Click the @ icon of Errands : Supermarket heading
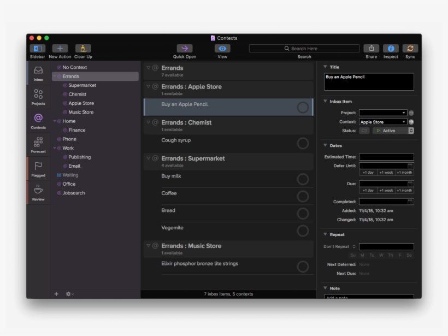The width and height of the screenshot is (448, 336). click(x=155, y=158)
